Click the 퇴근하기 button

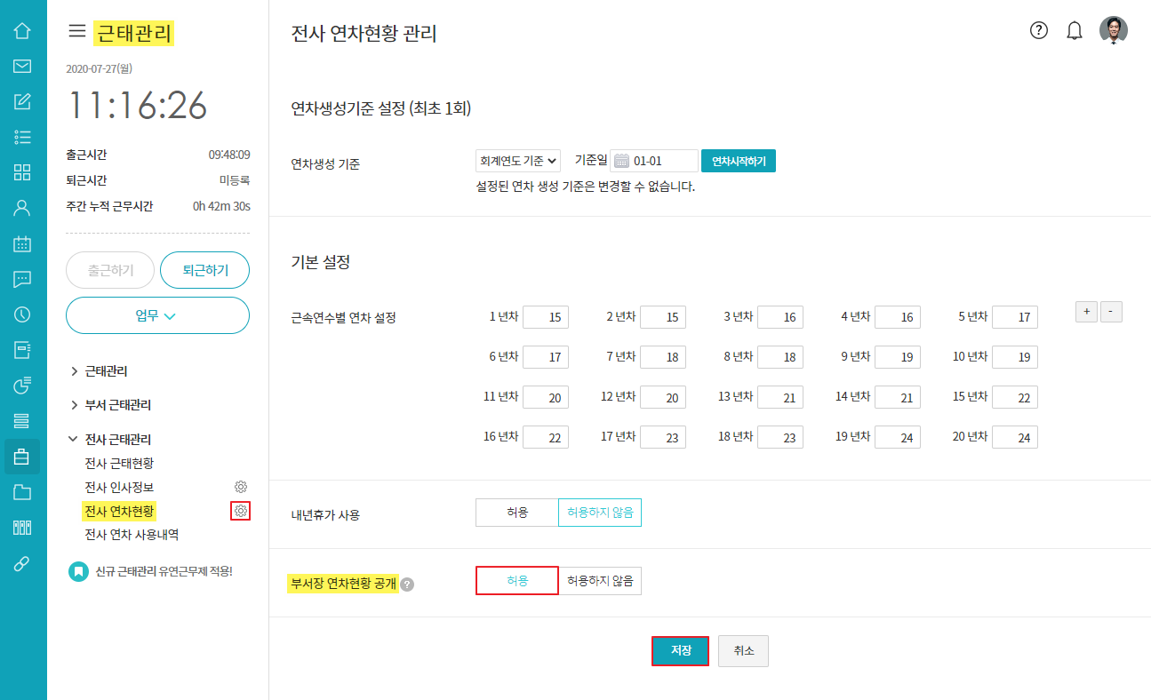coord(204,270)
